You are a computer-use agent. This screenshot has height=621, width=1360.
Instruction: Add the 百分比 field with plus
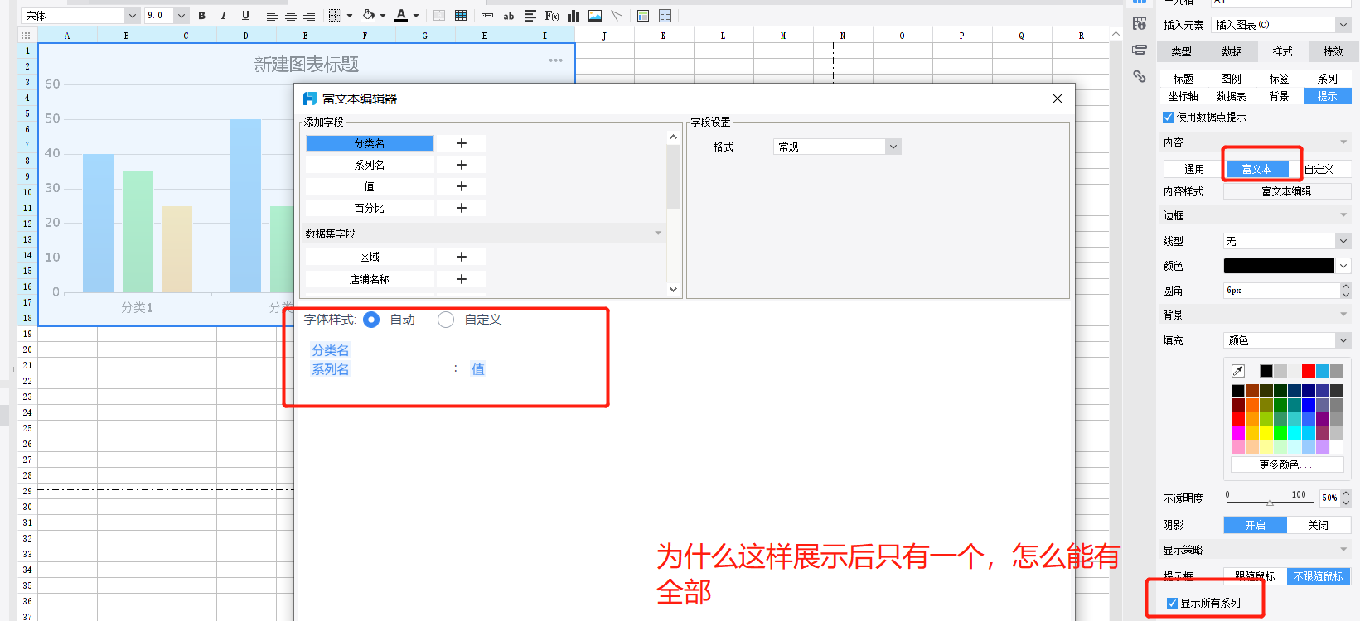click(462, 208)
